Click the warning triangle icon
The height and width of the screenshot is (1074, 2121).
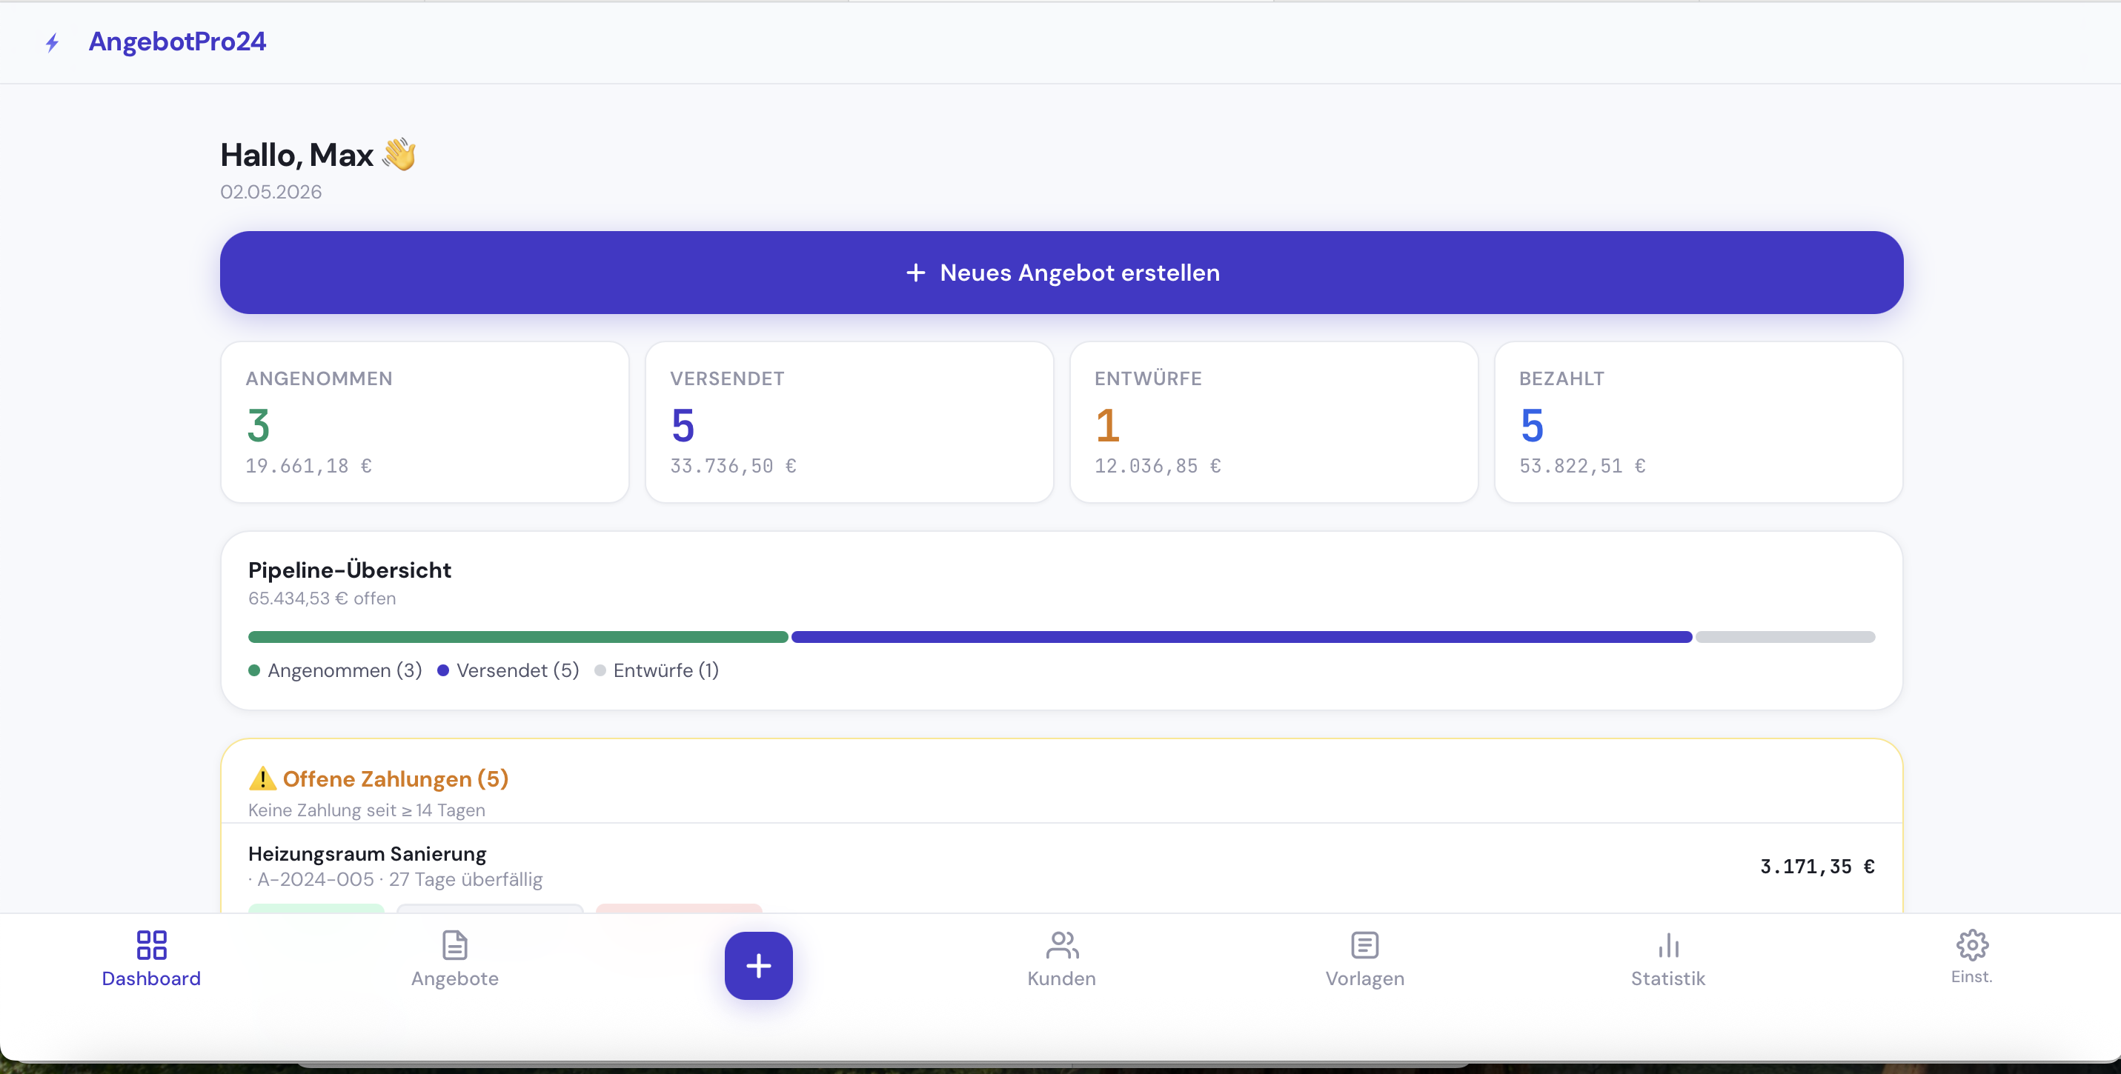pos(262,778)
